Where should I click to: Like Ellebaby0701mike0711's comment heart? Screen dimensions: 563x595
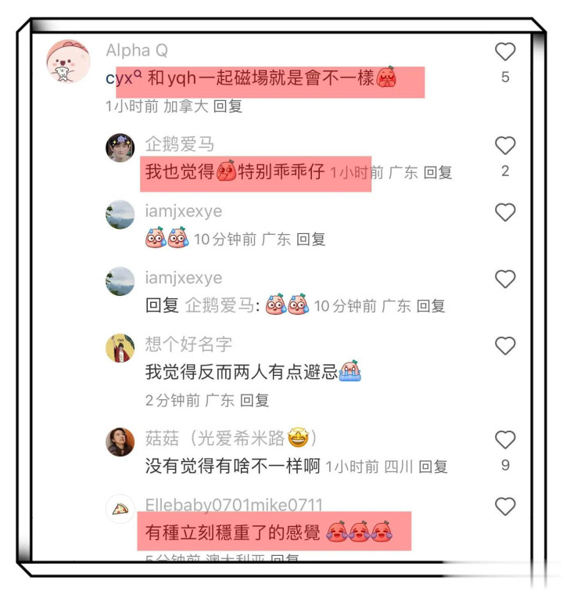coord(505,507)
